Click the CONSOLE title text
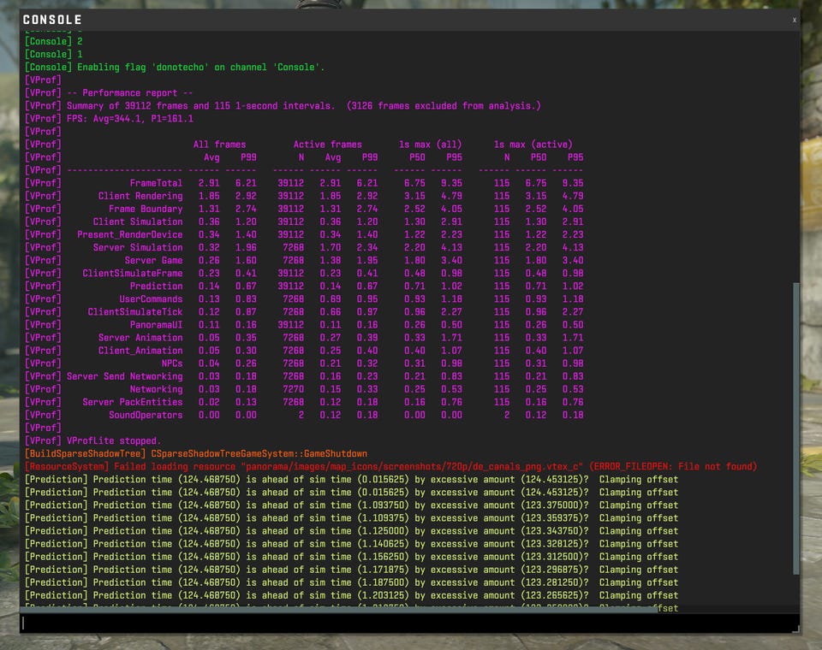Screen dimensions: 822x650 click(52, 20)
